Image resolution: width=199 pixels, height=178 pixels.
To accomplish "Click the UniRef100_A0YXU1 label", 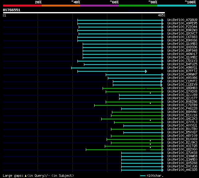I will [x=182, y=126].
